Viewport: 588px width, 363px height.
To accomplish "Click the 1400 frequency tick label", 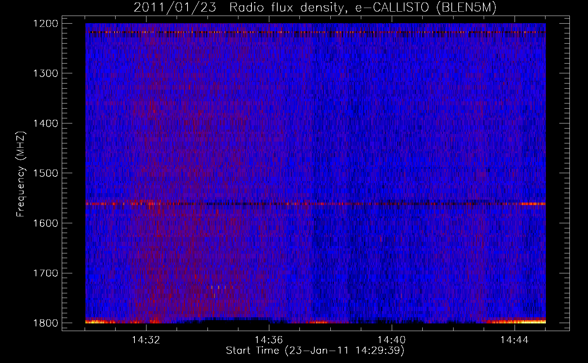I will point(45,123).
